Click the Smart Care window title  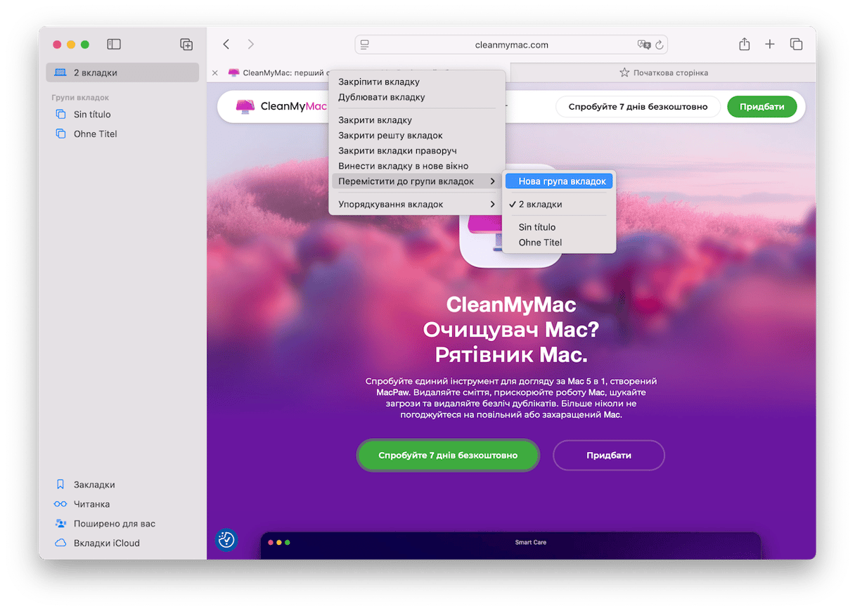530,542
